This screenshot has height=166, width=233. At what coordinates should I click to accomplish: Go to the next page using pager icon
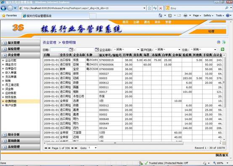click(x=72, y=148)
